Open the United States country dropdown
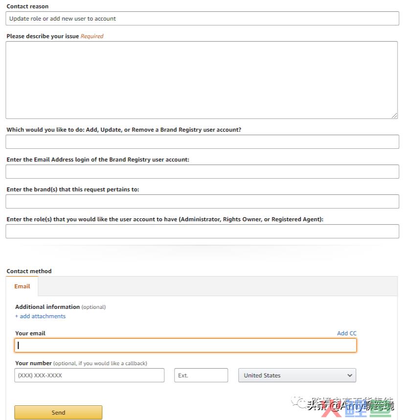The image size is (403, 420). [297, 375]
